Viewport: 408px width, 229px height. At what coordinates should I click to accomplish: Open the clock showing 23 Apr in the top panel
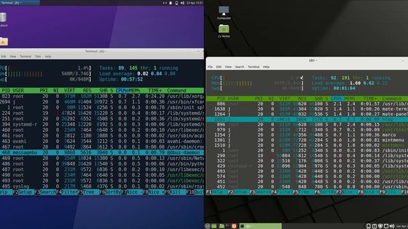(x=194, y=3)
